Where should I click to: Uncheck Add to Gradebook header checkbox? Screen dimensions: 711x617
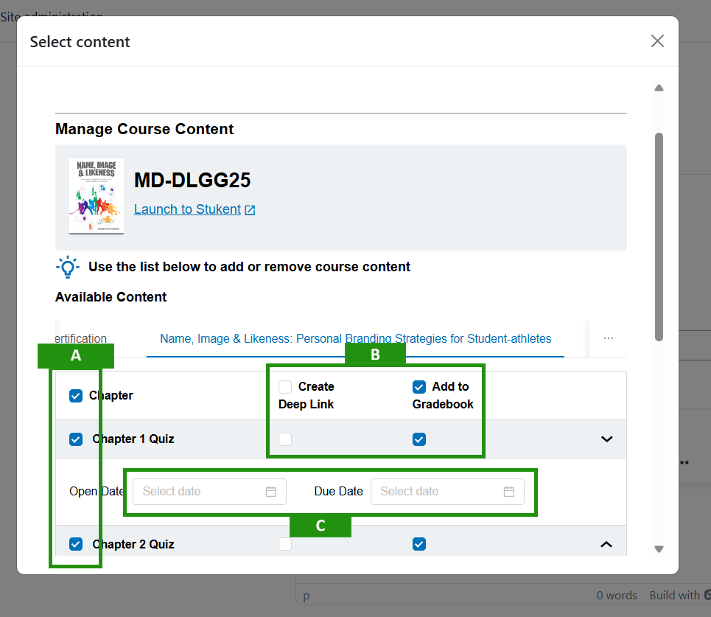pyautogui.click(x=419, y=387)
